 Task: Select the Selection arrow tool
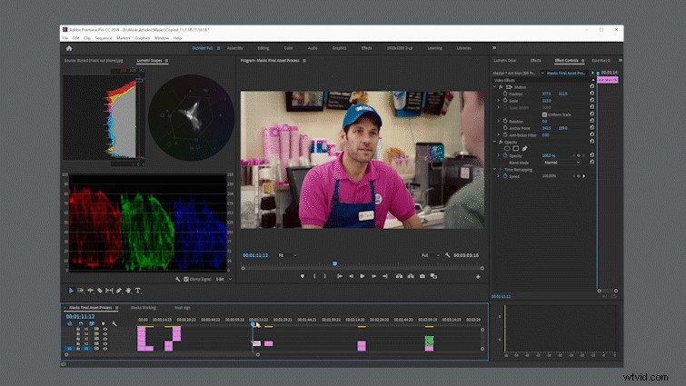click(71, 291)
